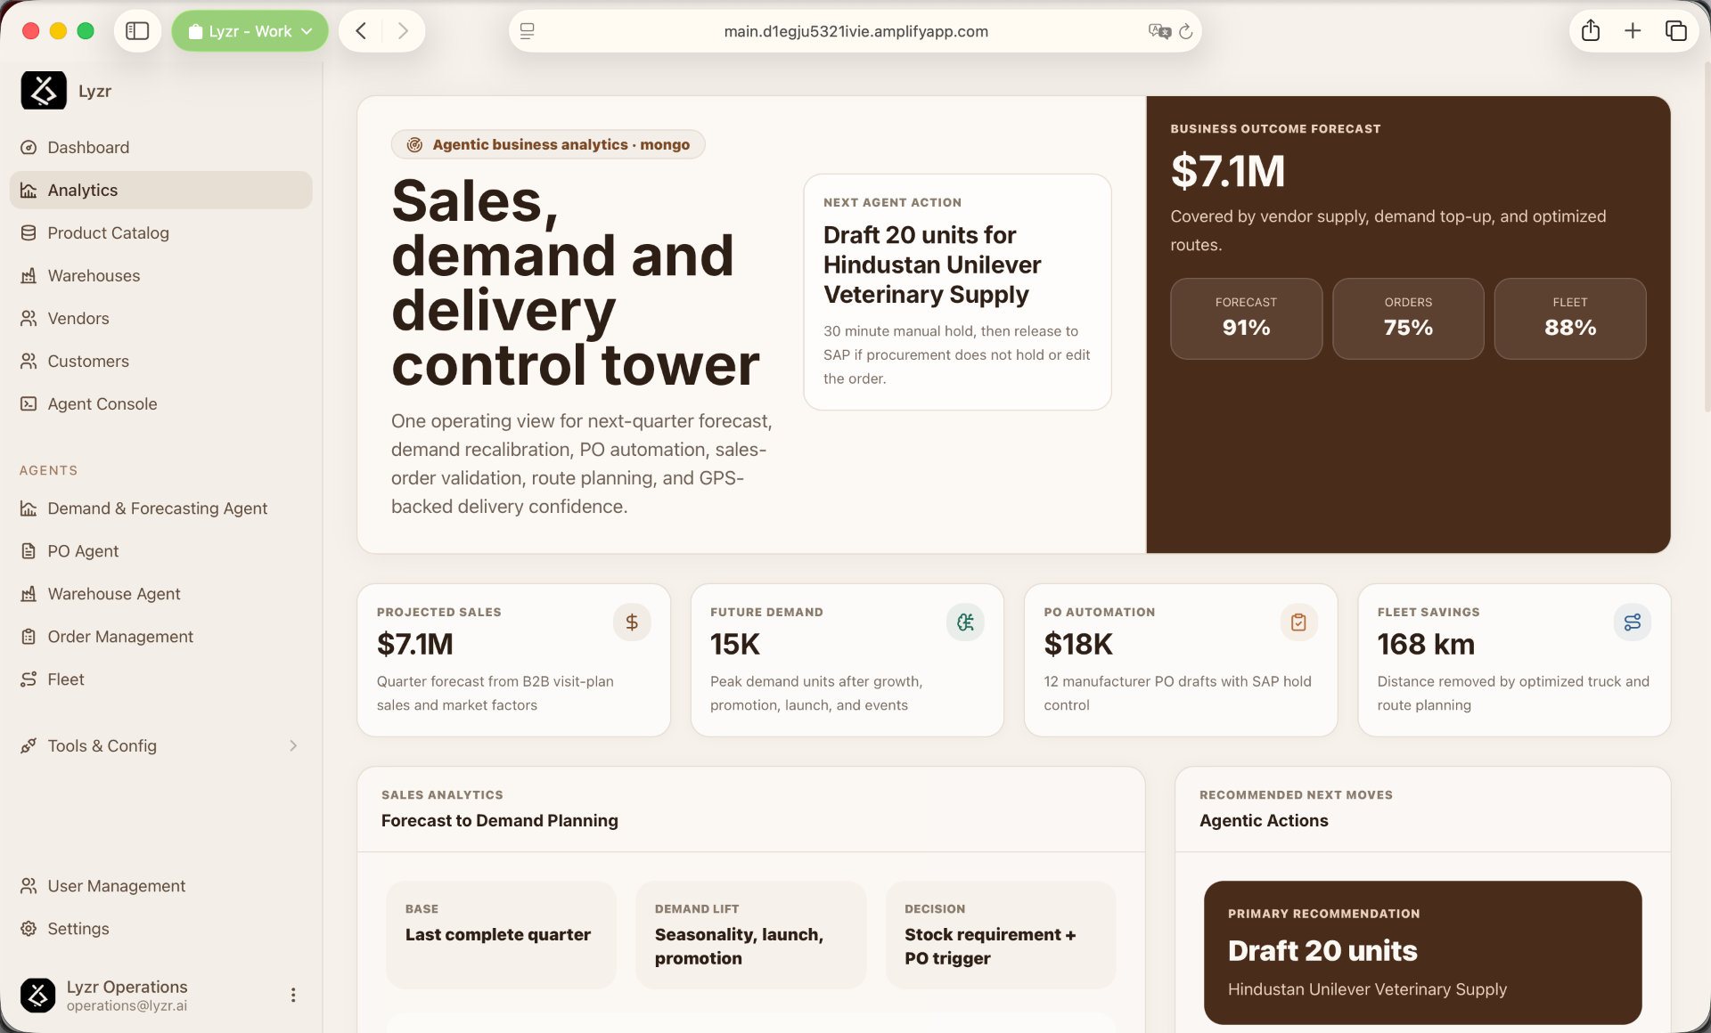
Task: Select the Forecast 91% metric tile
Action: [1246, 319]
